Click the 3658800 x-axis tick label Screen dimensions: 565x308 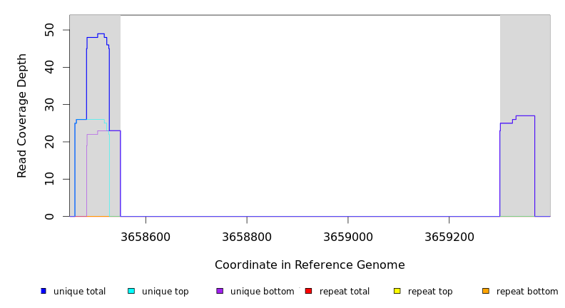pyautogui.click(x=247, y=236)
